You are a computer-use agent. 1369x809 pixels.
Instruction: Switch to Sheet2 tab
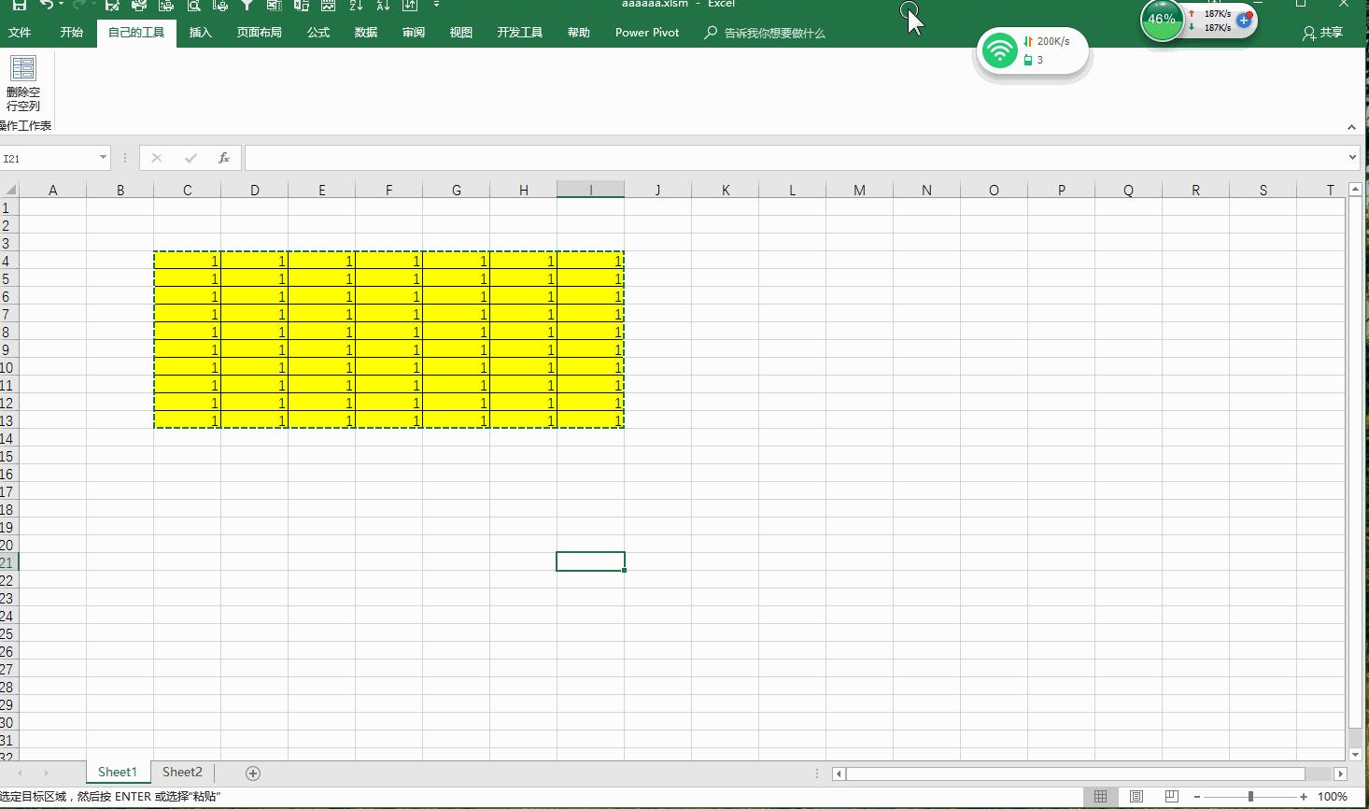(182, 772)
